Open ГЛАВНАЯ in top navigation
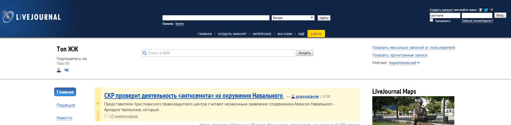 205,34
